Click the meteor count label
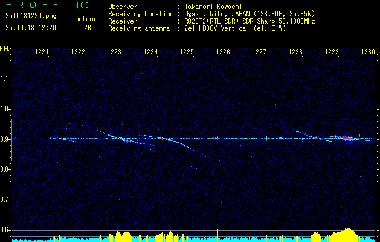Image resolution: width=380 pixels, height=242 pixels. click(x=86, y=19)
